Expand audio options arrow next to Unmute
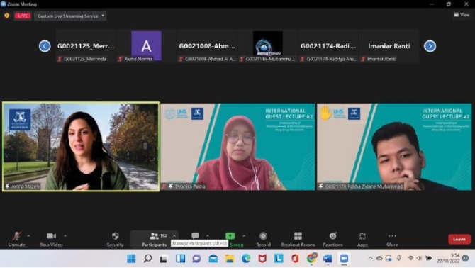The width and height of the screenshot is (475, 268). click(x=28, y=236)
